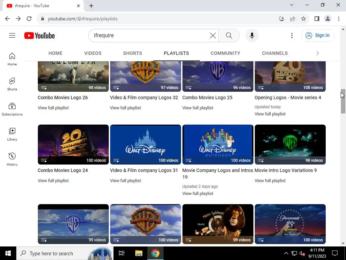Open a new browser tab

click(91, 6)
